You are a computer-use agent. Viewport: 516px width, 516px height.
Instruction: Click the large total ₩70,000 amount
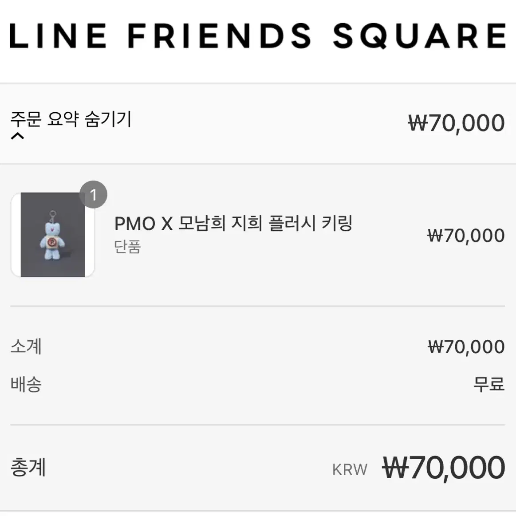(444, 468)
